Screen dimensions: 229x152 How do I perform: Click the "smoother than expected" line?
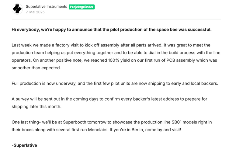pyautogui.click(x=36, y=68)
